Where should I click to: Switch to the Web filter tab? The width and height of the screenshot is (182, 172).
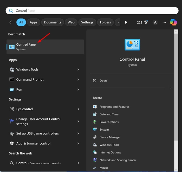tap(71, 22)
